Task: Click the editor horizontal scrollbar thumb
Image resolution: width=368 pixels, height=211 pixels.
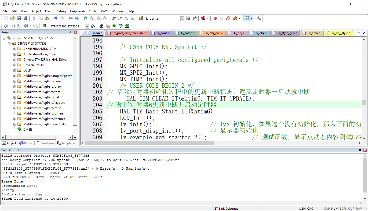Action: click(x=150, y=143)
